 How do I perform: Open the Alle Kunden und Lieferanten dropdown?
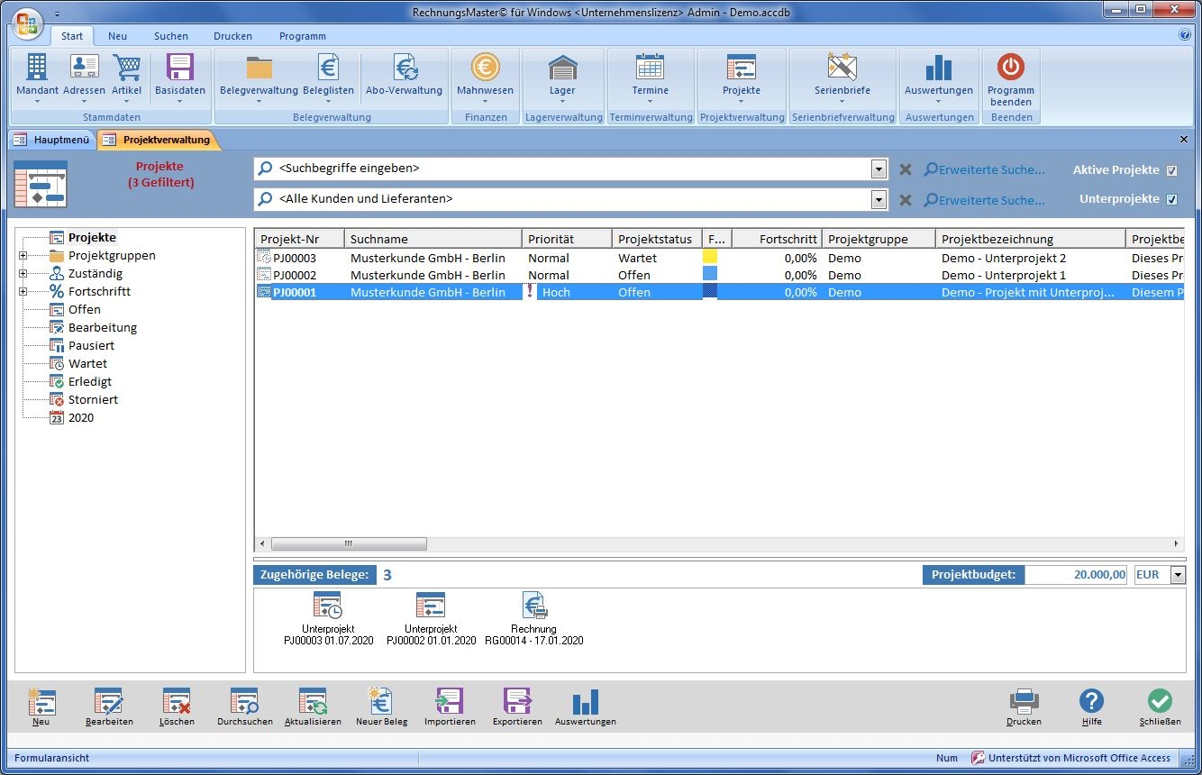(879, 199)
